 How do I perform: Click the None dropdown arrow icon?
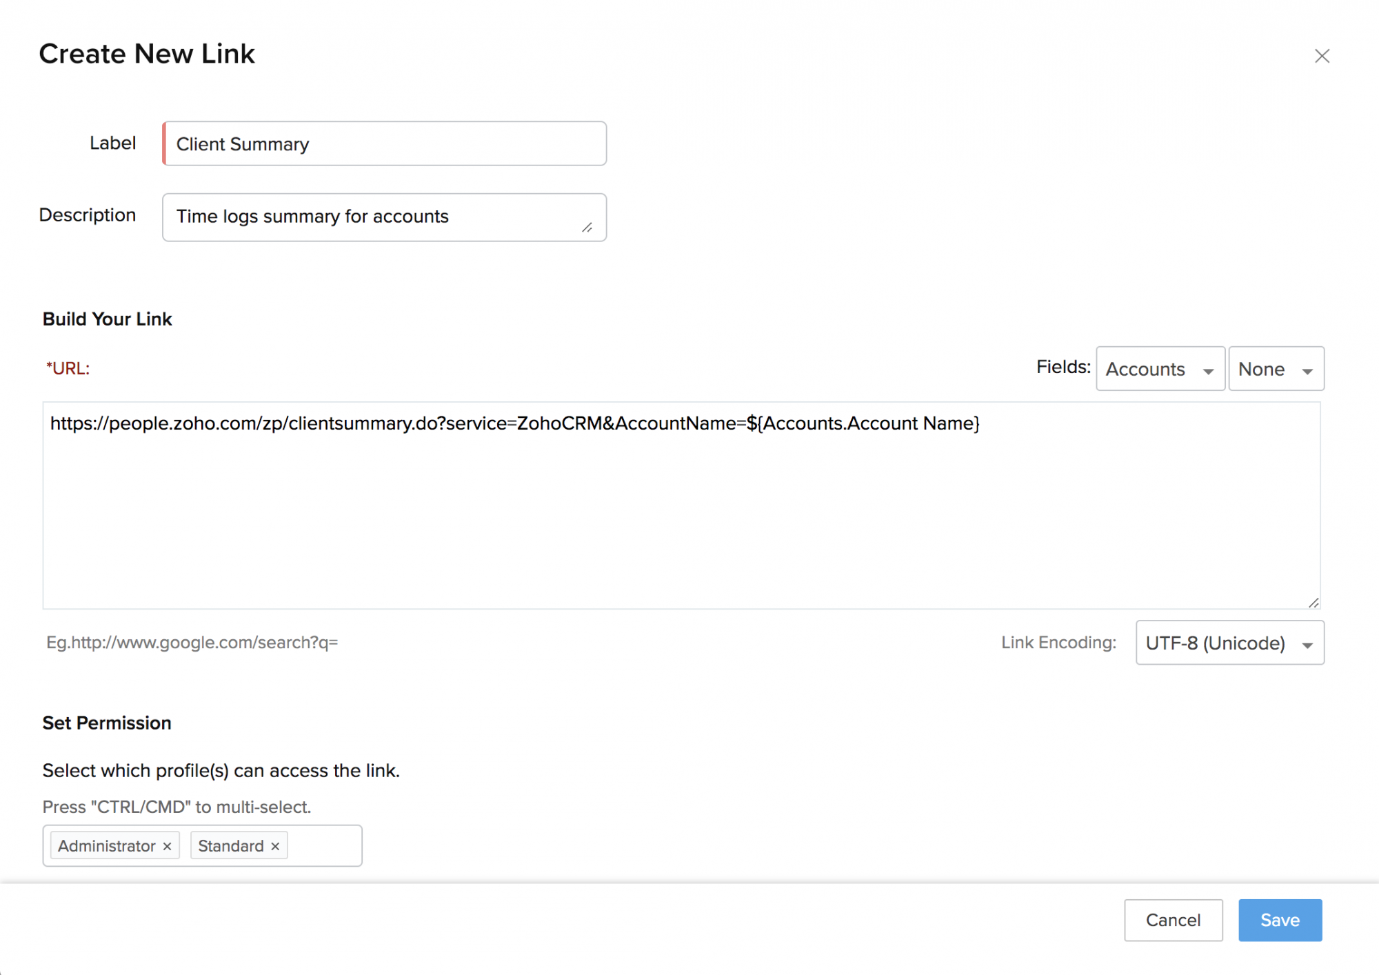point(1307,371)
